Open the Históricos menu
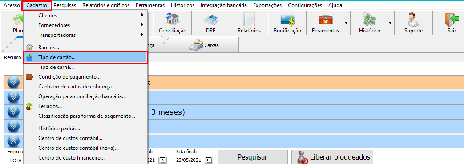Image resolution: width=464 pixels, height=164 pixels. tap(183, 5)
